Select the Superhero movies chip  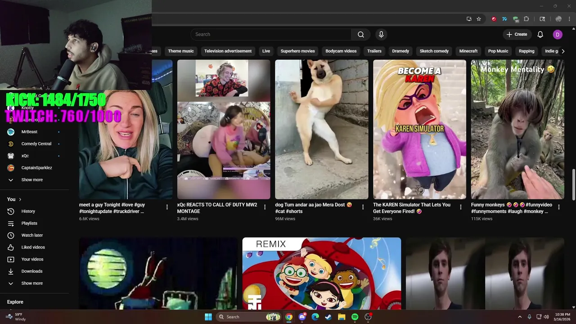297,51
